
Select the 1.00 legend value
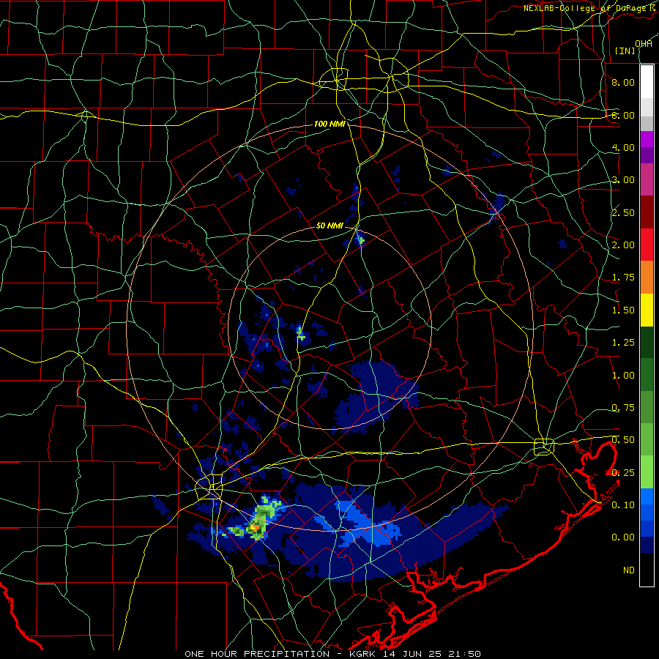623,376
